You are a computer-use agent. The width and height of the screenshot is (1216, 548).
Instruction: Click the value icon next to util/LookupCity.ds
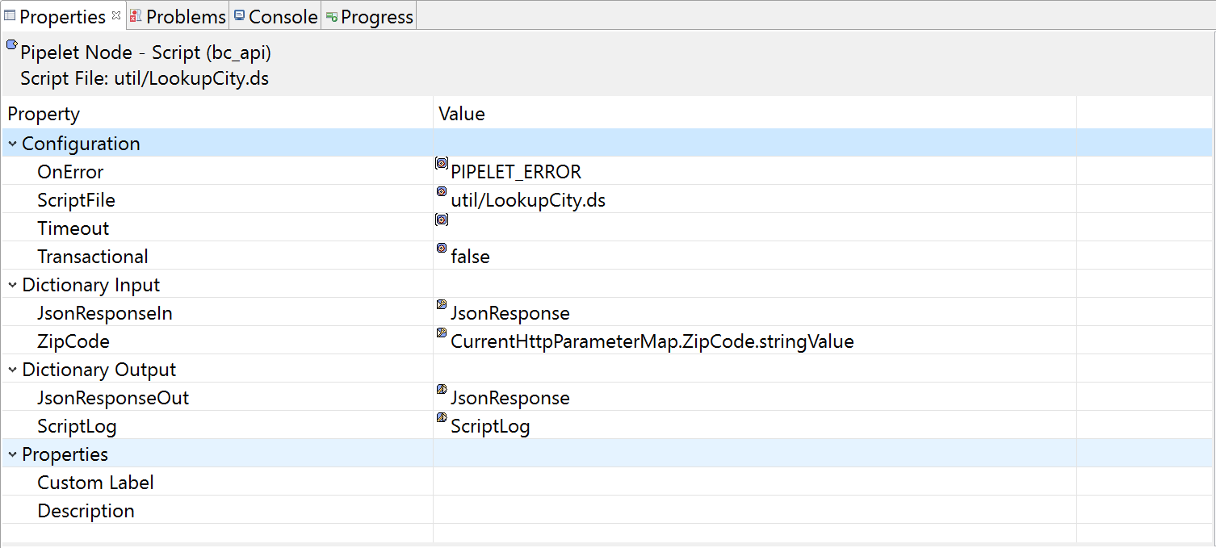[x=441, y=191]
